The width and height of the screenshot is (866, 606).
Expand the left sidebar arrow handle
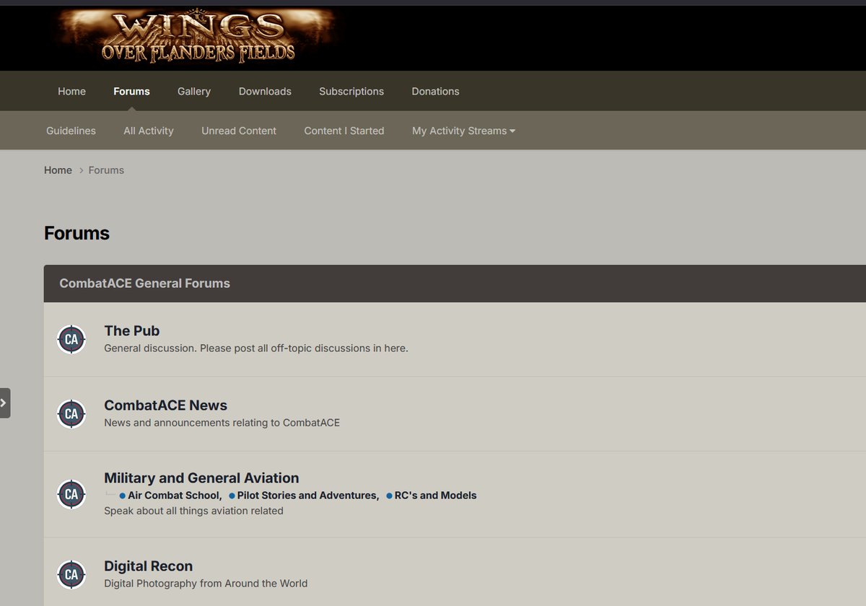tap(4, 403)
